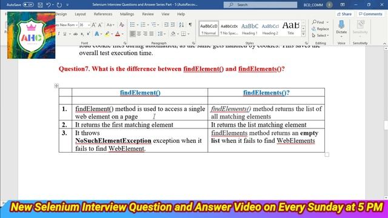Open the highlight color dropdown arrow
Screen dimensions: 388x218
pyautogui.click(x=112, y=34)
